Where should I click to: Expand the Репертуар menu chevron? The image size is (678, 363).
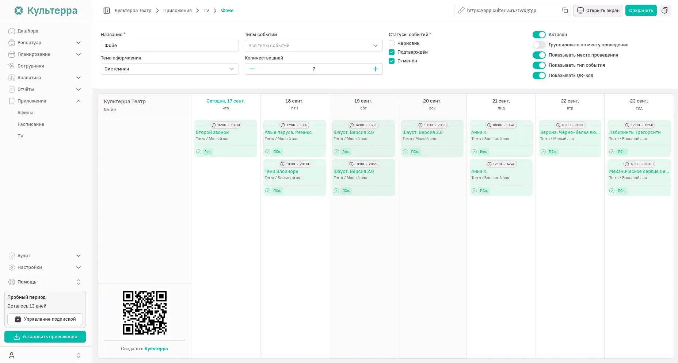[x=79, y=43]
